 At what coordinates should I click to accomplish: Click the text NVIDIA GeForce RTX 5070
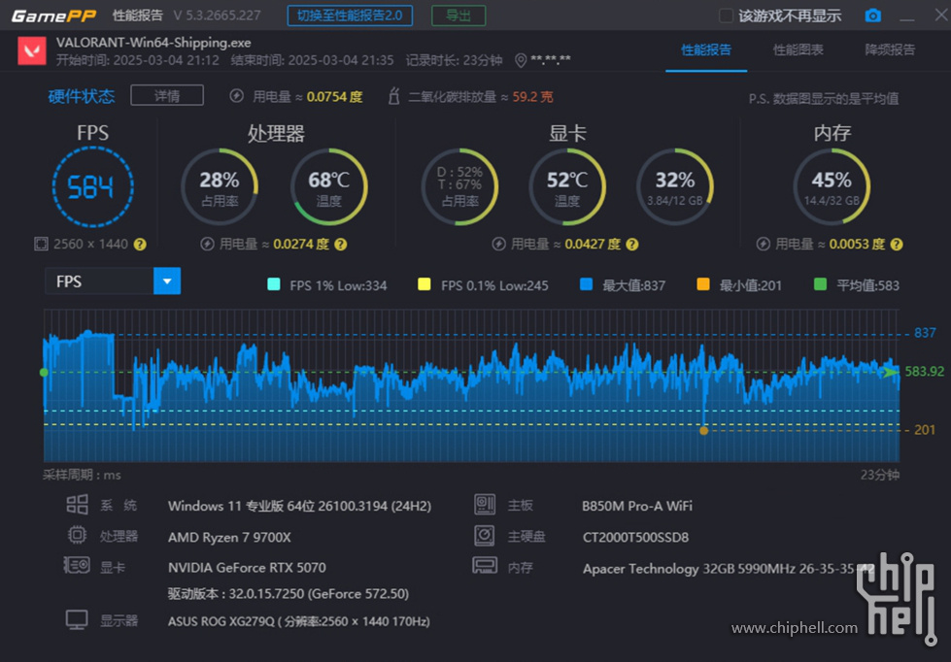tap(247, 568)
